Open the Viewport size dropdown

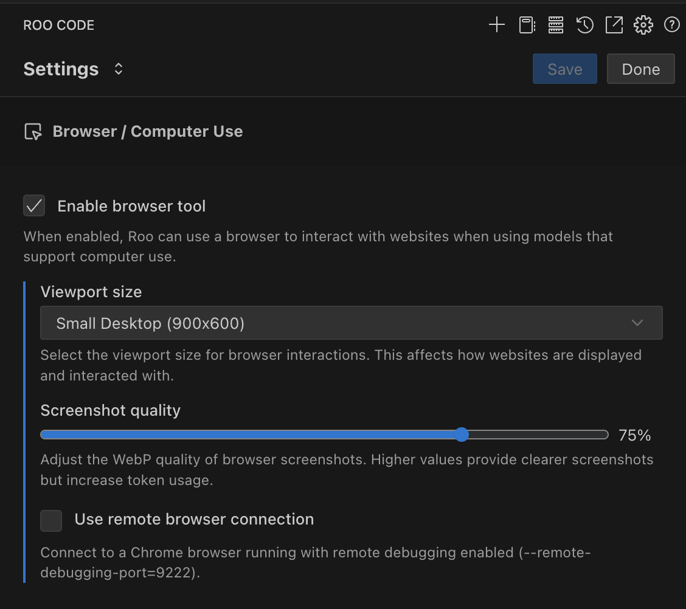[351, 323]
